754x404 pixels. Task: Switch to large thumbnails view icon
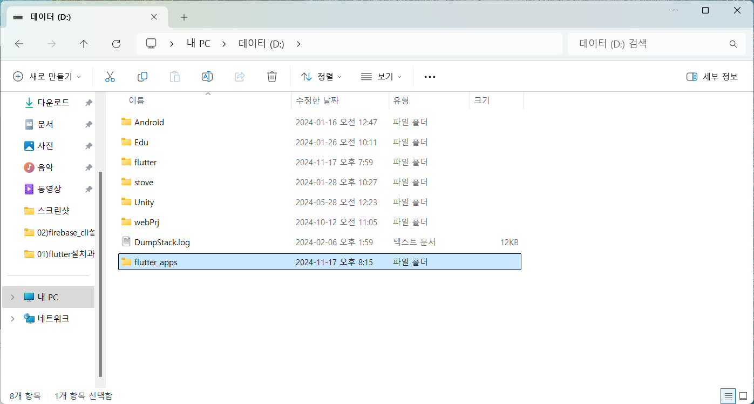(744, 396)
